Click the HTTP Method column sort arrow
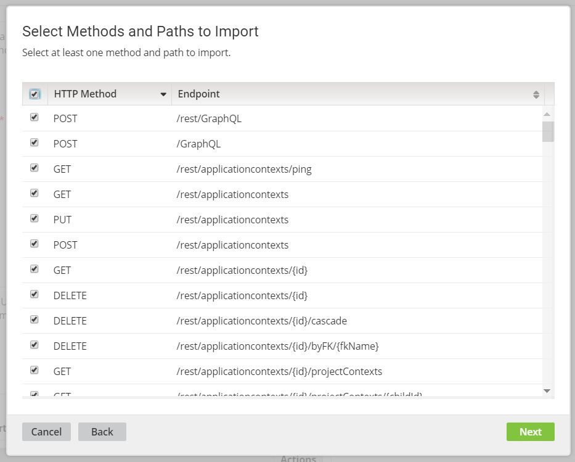This screenshot has width=575, height=462. 163,94
